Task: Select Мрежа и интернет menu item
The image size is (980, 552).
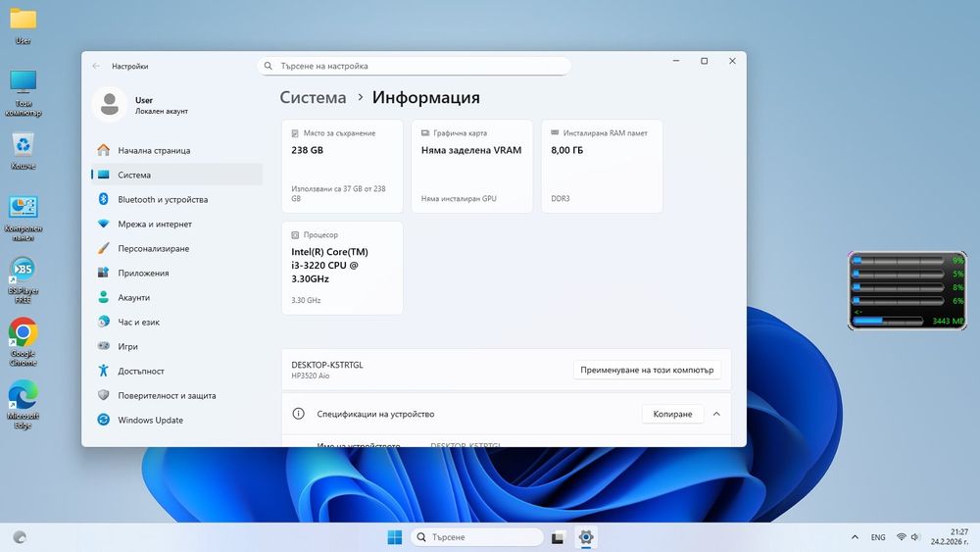Action: pyautogui.click(x=176, y=224)
